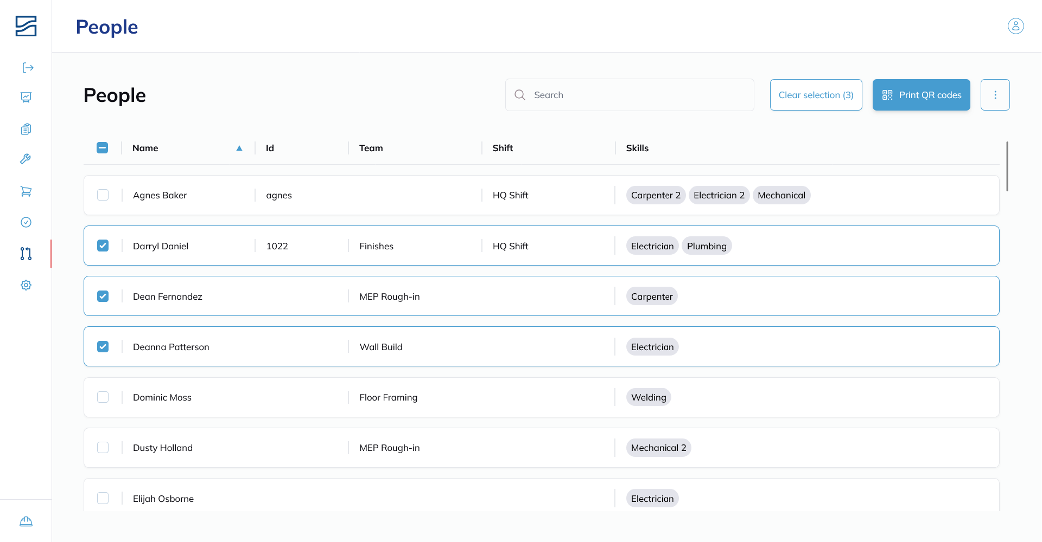
Task: Click the black People section heading
Action: pyautogui.click(x=115, y=95)
